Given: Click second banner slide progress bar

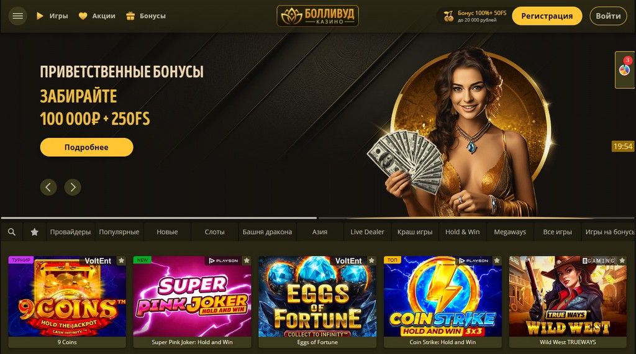Looking at the screenshot, I should pyautogui.click(x=476, y=218).
